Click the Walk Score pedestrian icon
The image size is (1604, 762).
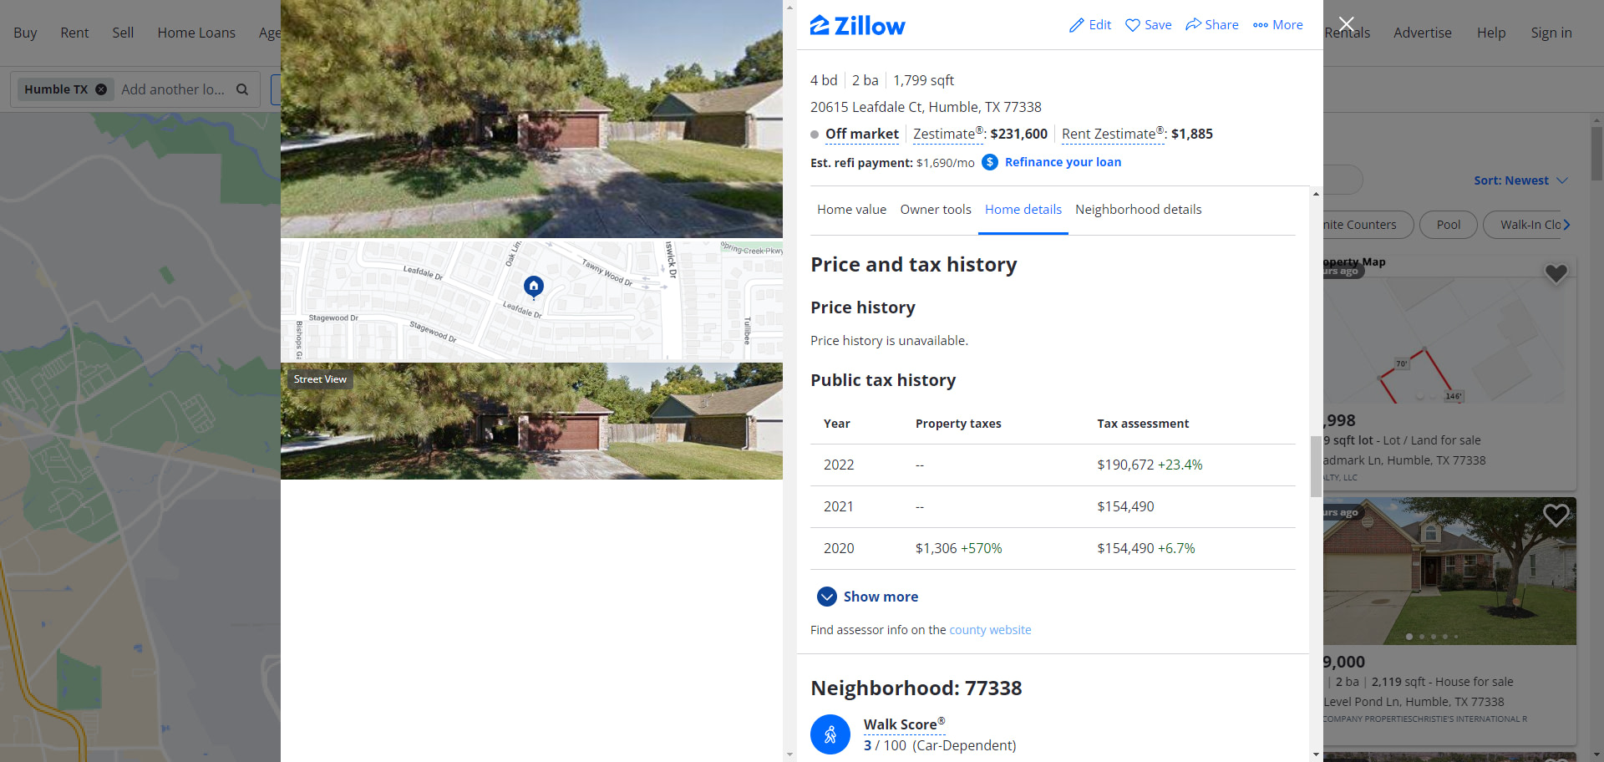830,734
